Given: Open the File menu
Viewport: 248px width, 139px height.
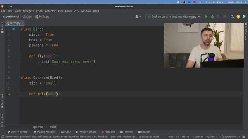Looking at the screenshot, I should [x=3, y=11].
